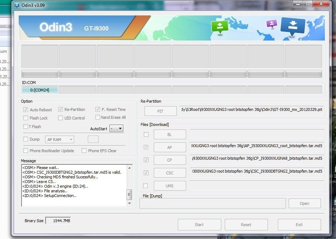
Task: Uncheck the CP file checkbox
Action: pyautogui.click(x=146, y=160)
